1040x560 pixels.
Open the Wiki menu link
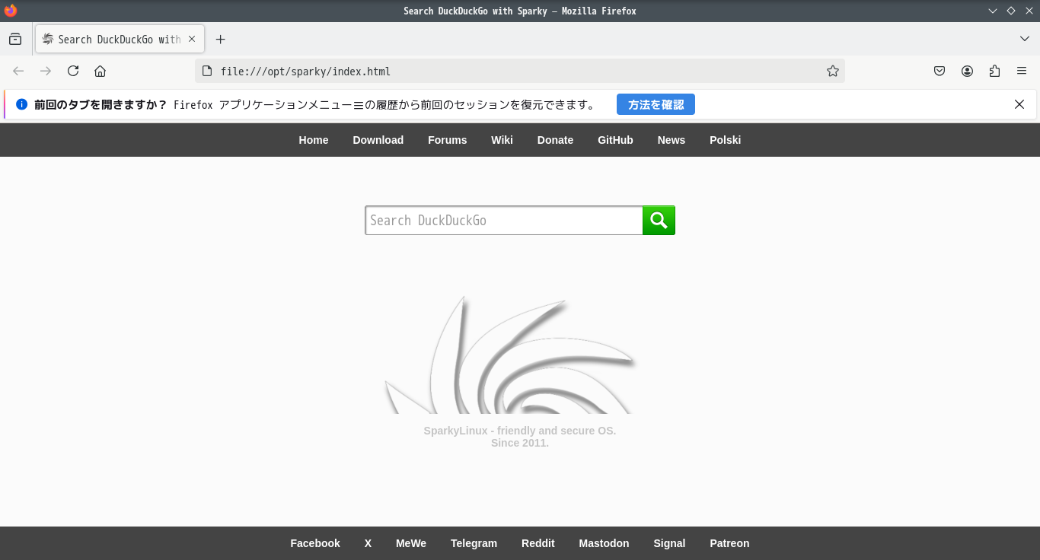(502, 140)
